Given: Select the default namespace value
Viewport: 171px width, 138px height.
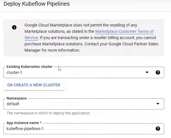Looking at the screenshot, I should [13, 104].
